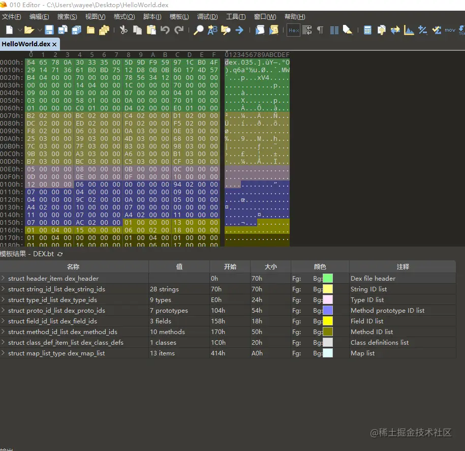The image size is (465, 451).
Task: Click the Open File folder icon
Action: coord(29,30)
